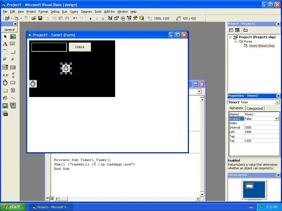Select the PictureBox control tool

13,37
